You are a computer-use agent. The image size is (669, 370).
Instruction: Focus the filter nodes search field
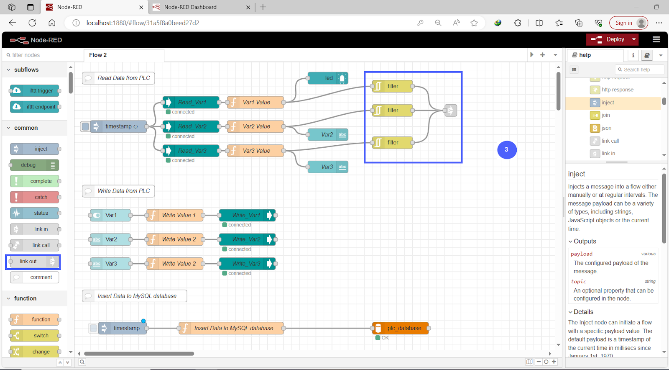point(42,55)
